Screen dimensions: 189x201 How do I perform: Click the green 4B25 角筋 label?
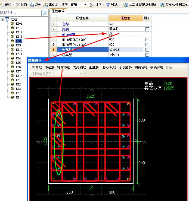(168, 84)
